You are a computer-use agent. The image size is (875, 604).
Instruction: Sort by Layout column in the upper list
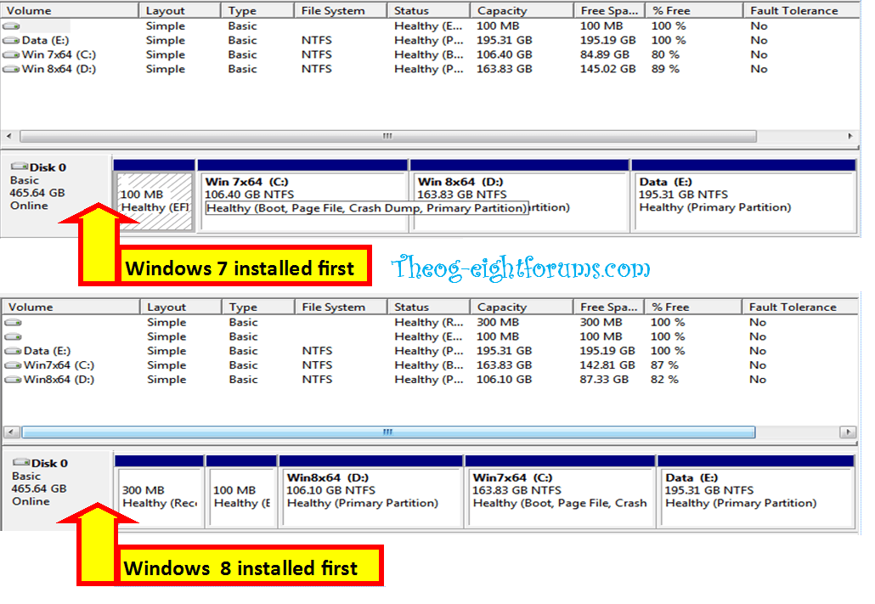(179, 10)
